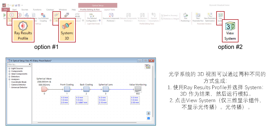Click open folder icon in quick access toolbar
The image size is (268, 129).
(13, 5)
